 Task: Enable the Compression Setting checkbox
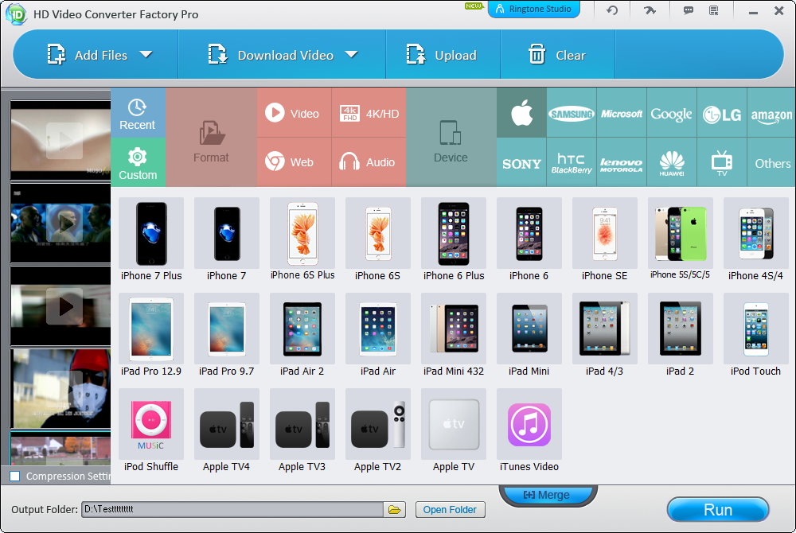[x=15, y=477]
